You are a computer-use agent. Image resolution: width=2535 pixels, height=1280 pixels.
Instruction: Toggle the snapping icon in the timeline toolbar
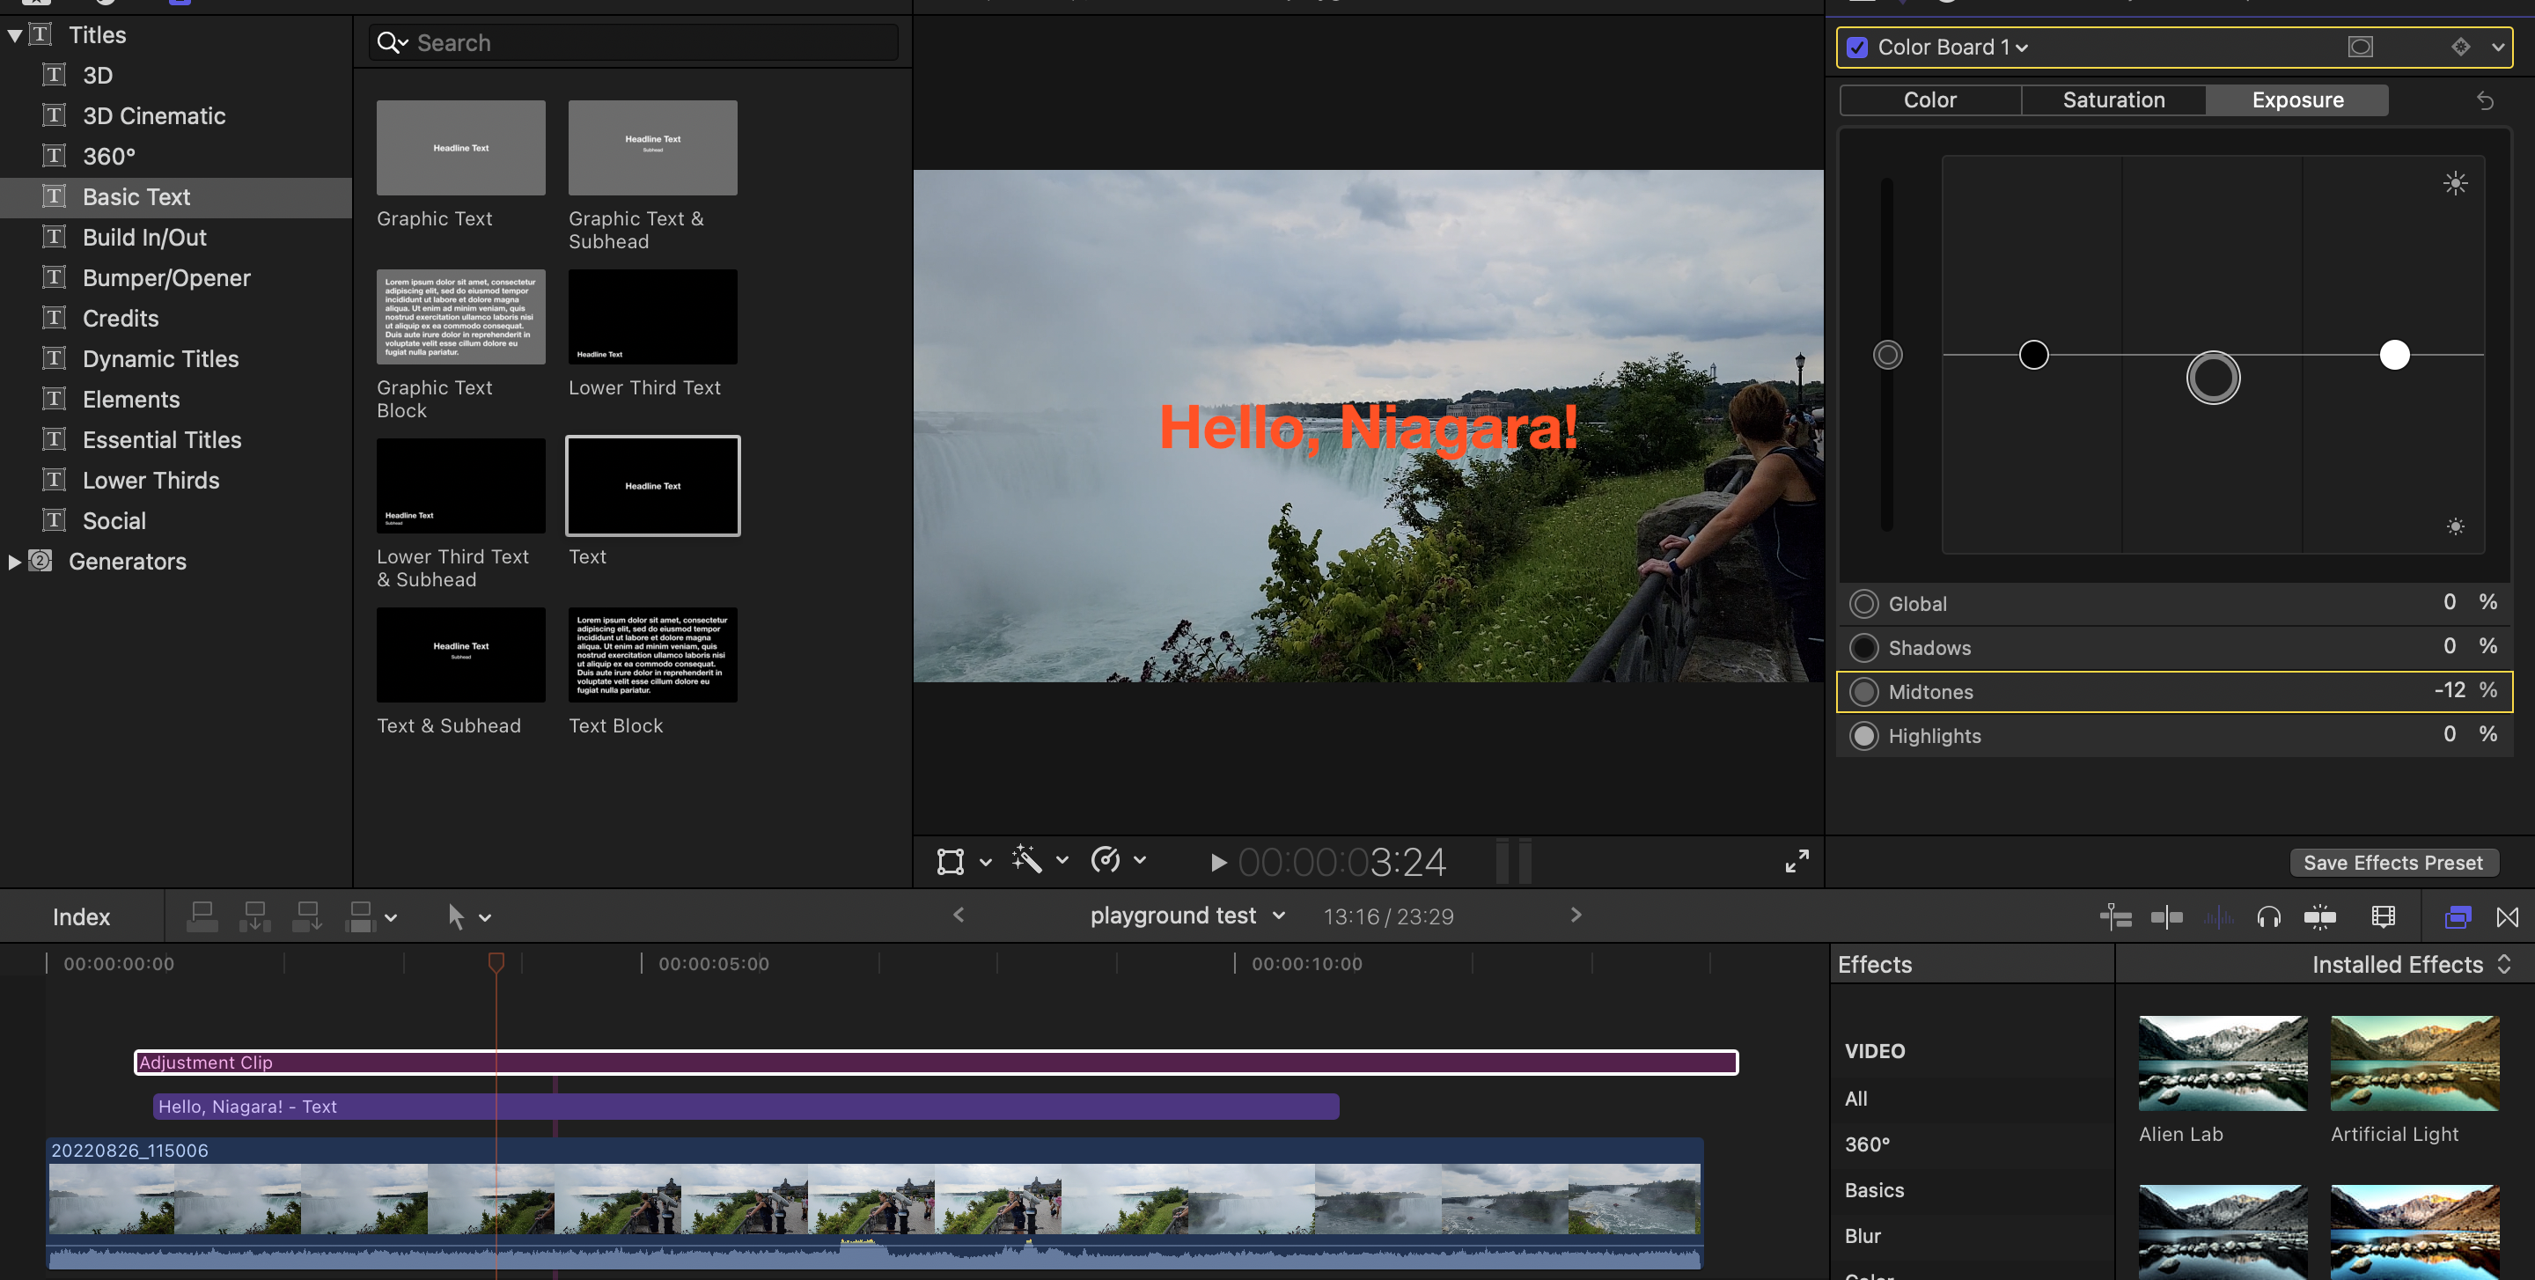click(x=2319, y=917)
